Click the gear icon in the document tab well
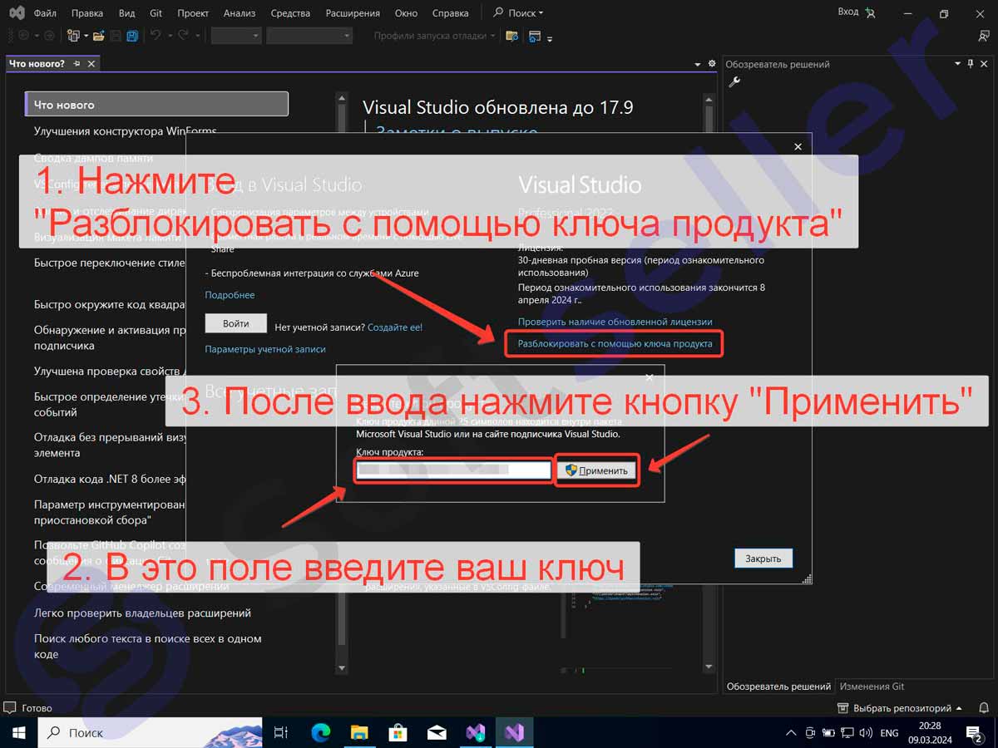The height and width of the screenshot is (748, 998). tap(711, 64)
